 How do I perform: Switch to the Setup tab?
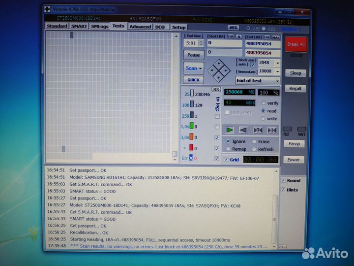coord(178,28)
